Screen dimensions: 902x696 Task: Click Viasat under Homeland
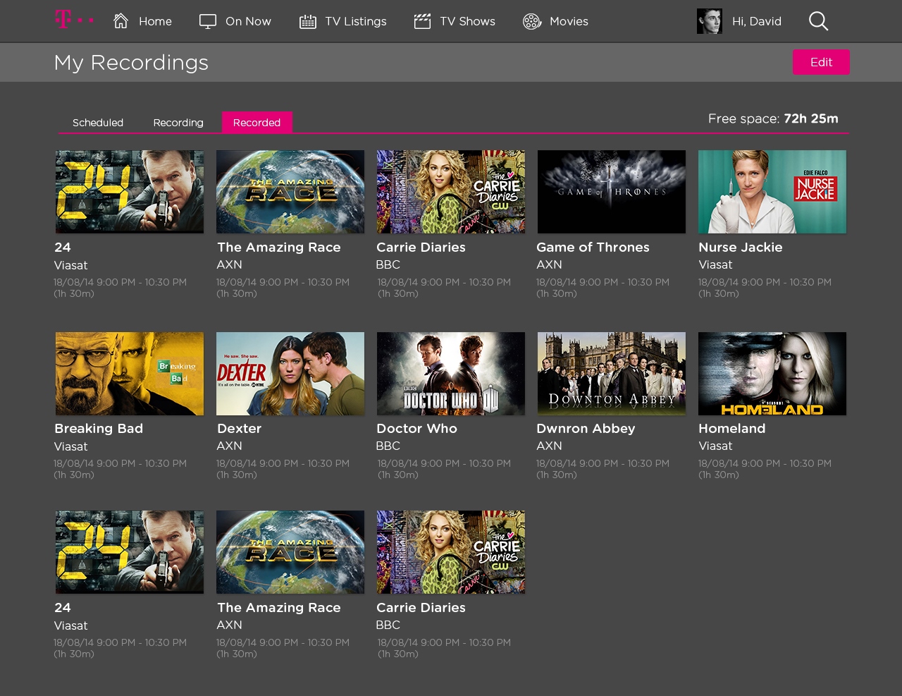[715, 446]
